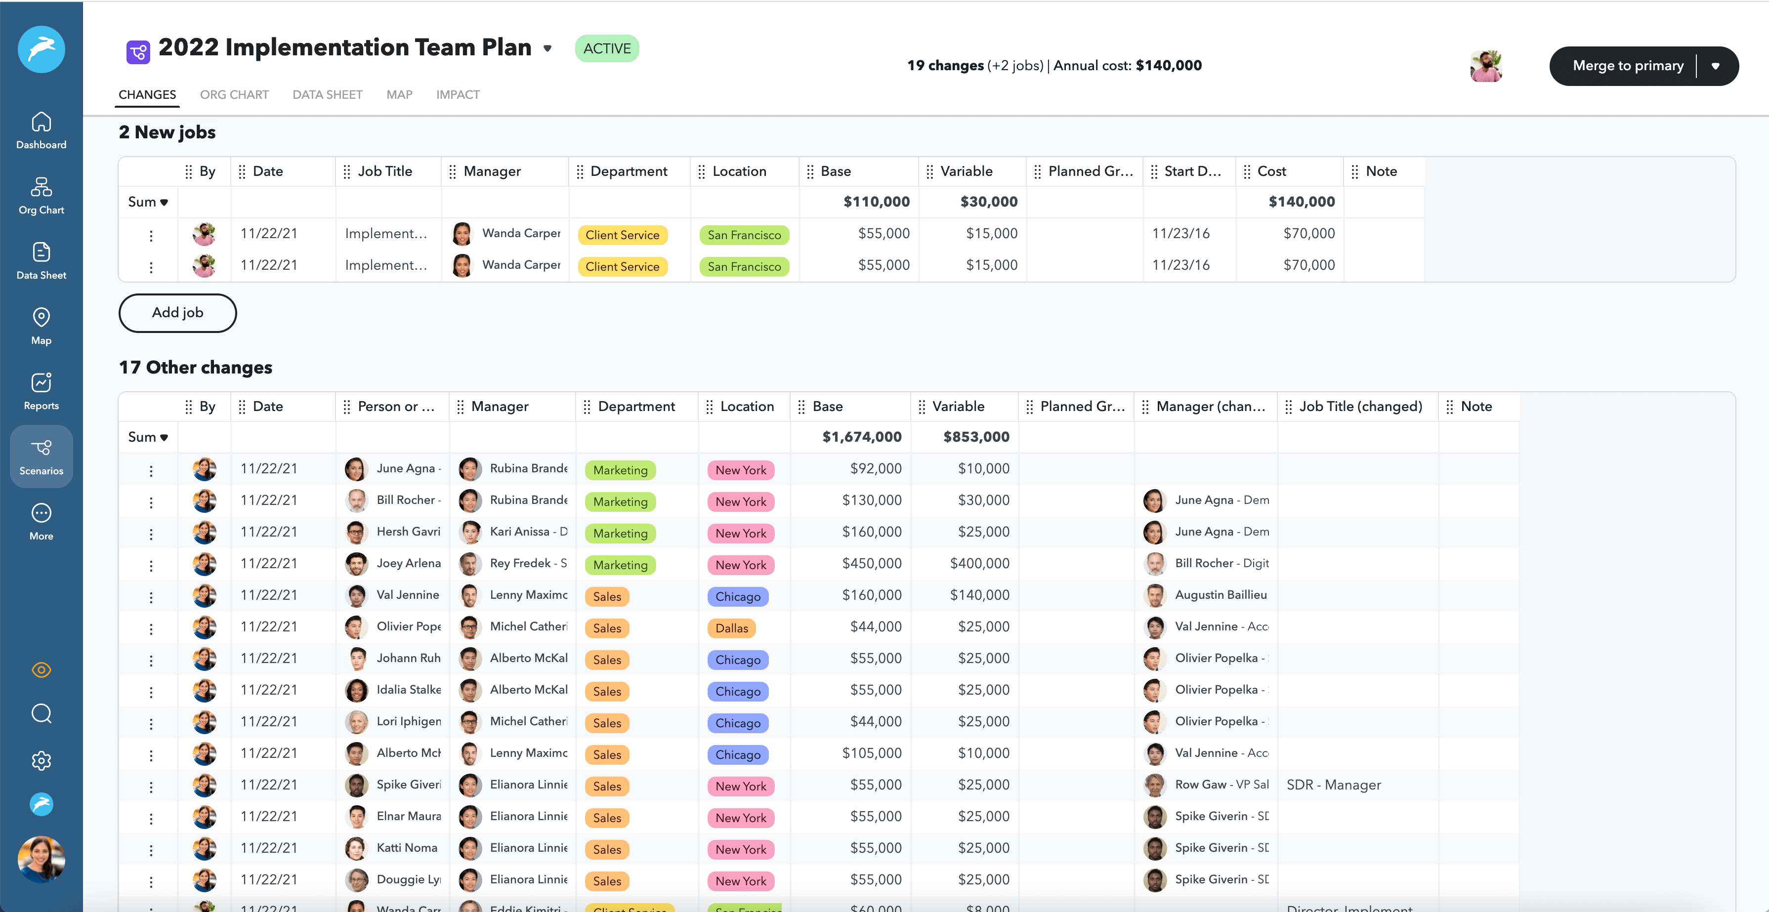Click the More sidebar icon

click(x=41, y=521)
